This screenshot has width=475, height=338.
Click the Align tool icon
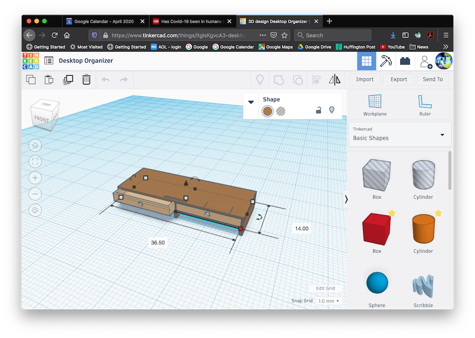pyautogui.click(x=316, y=80)
